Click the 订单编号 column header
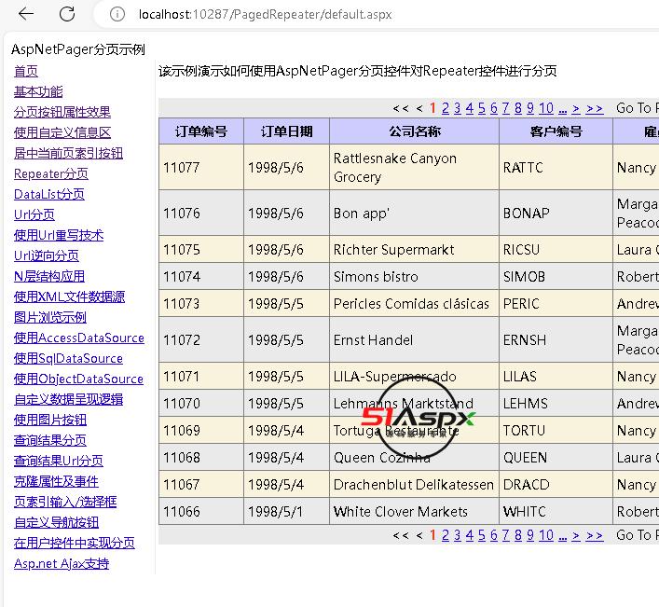659x607 pixels. pyautogui.click(x=201, y=131)
